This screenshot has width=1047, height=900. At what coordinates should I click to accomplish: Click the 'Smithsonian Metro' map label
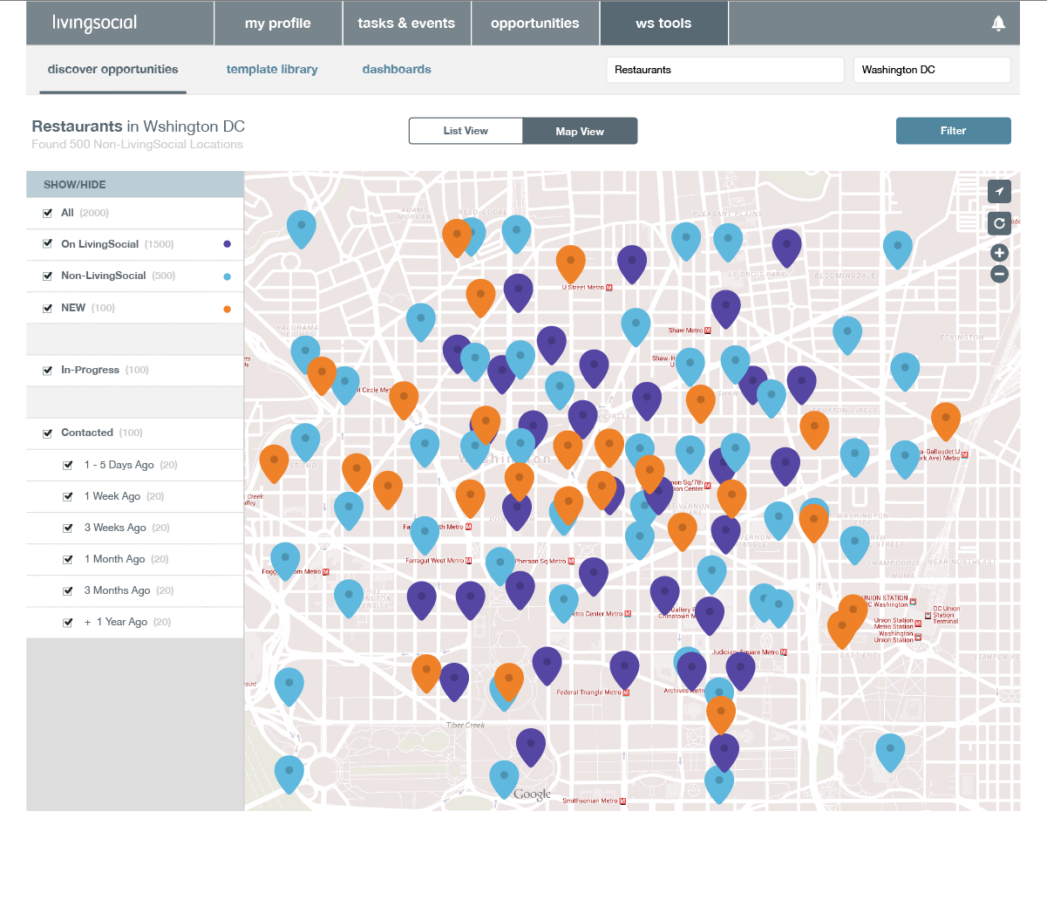[590, 801]
